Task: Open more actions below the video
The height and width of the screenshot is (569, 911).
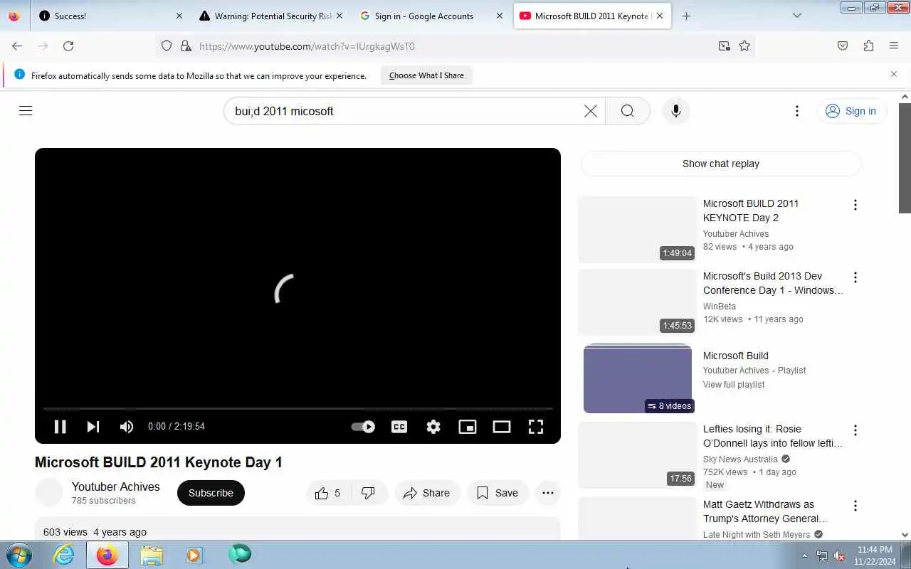Action: click(548, 493)
